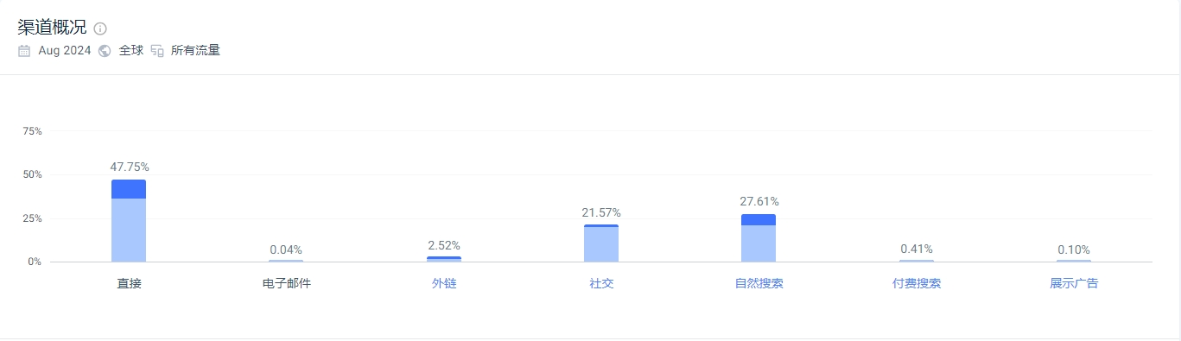Image resolution: width=1181 pixels, height=341 pixels.
Task: Click the small 外链 bar at 2.52%
Action: point(444,259)
